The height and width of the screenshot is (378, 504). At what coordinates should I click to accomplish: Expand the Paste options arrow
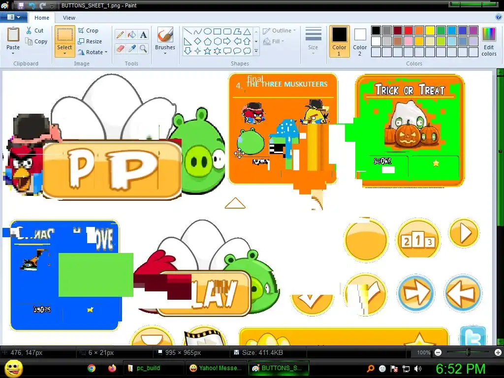(x=13, y=54)
